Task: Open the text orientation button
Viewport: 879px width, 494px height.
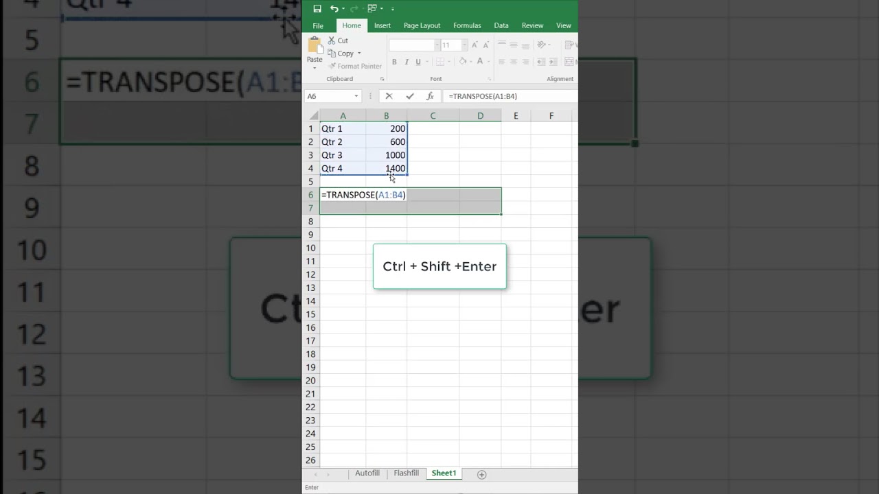Action: coord(542,45)
